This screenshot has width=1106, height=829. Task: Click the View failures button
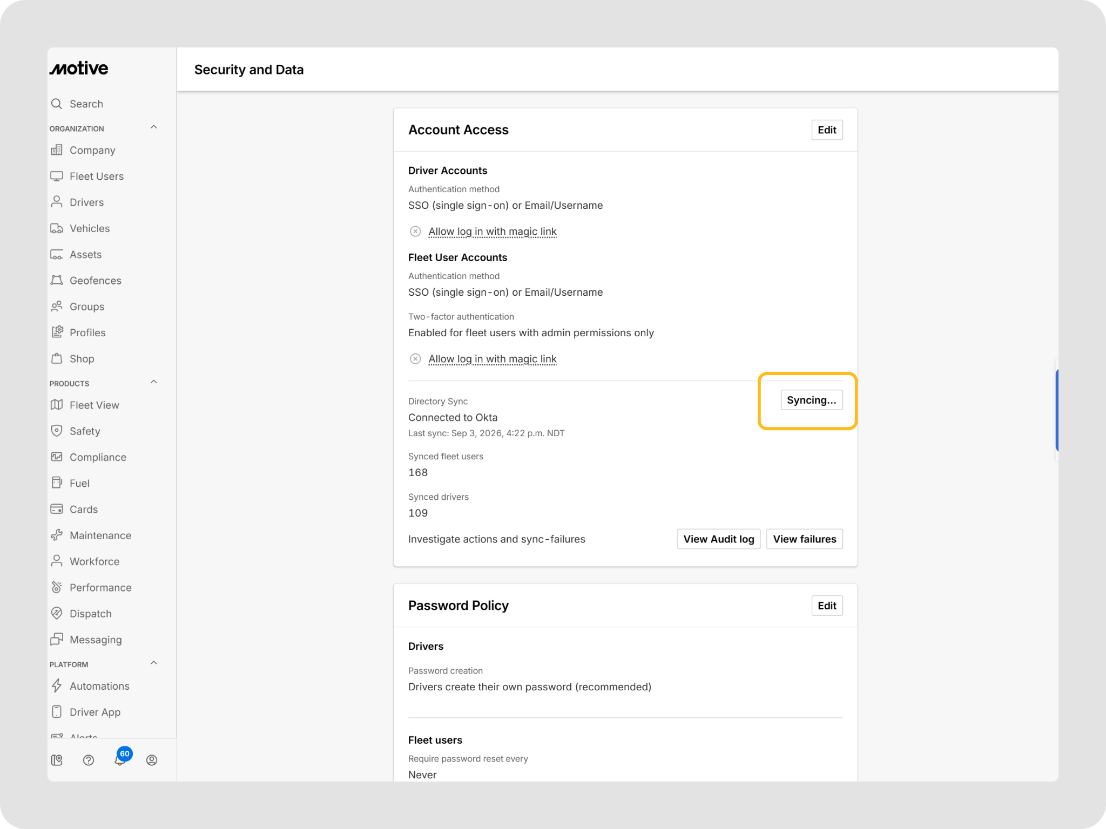pyautogui.click(x=805, y=539)
